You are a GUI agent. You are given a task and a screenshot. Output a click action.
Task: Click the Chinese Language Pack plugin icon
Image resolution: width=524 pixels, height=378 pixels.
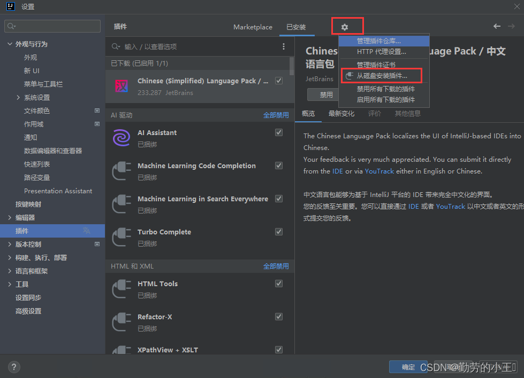(121, 86)
